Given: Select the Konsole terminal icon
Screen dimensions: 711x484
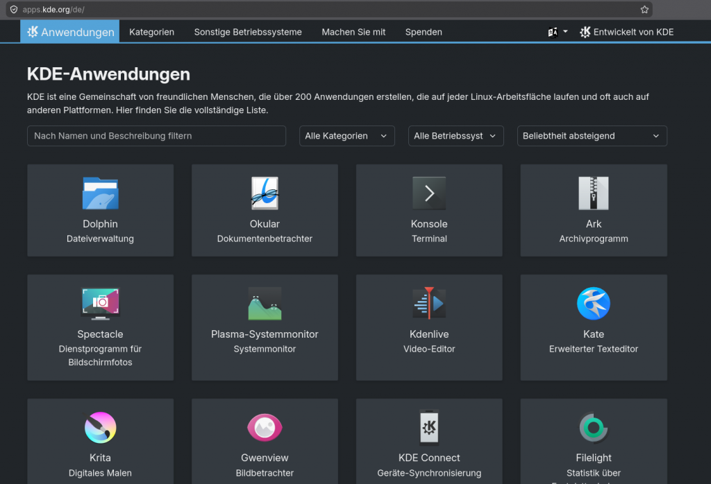Looking at the screenshot, I should [x=429, y=193].
